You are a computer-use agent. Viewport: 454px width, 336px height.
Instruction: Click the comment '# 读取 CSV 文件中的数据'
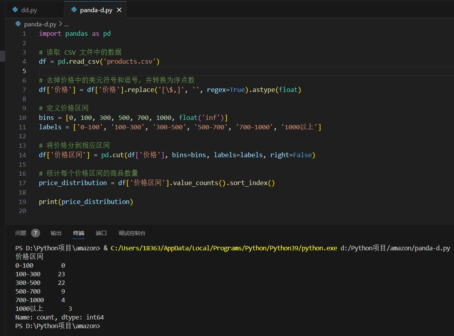click(80, 52)
